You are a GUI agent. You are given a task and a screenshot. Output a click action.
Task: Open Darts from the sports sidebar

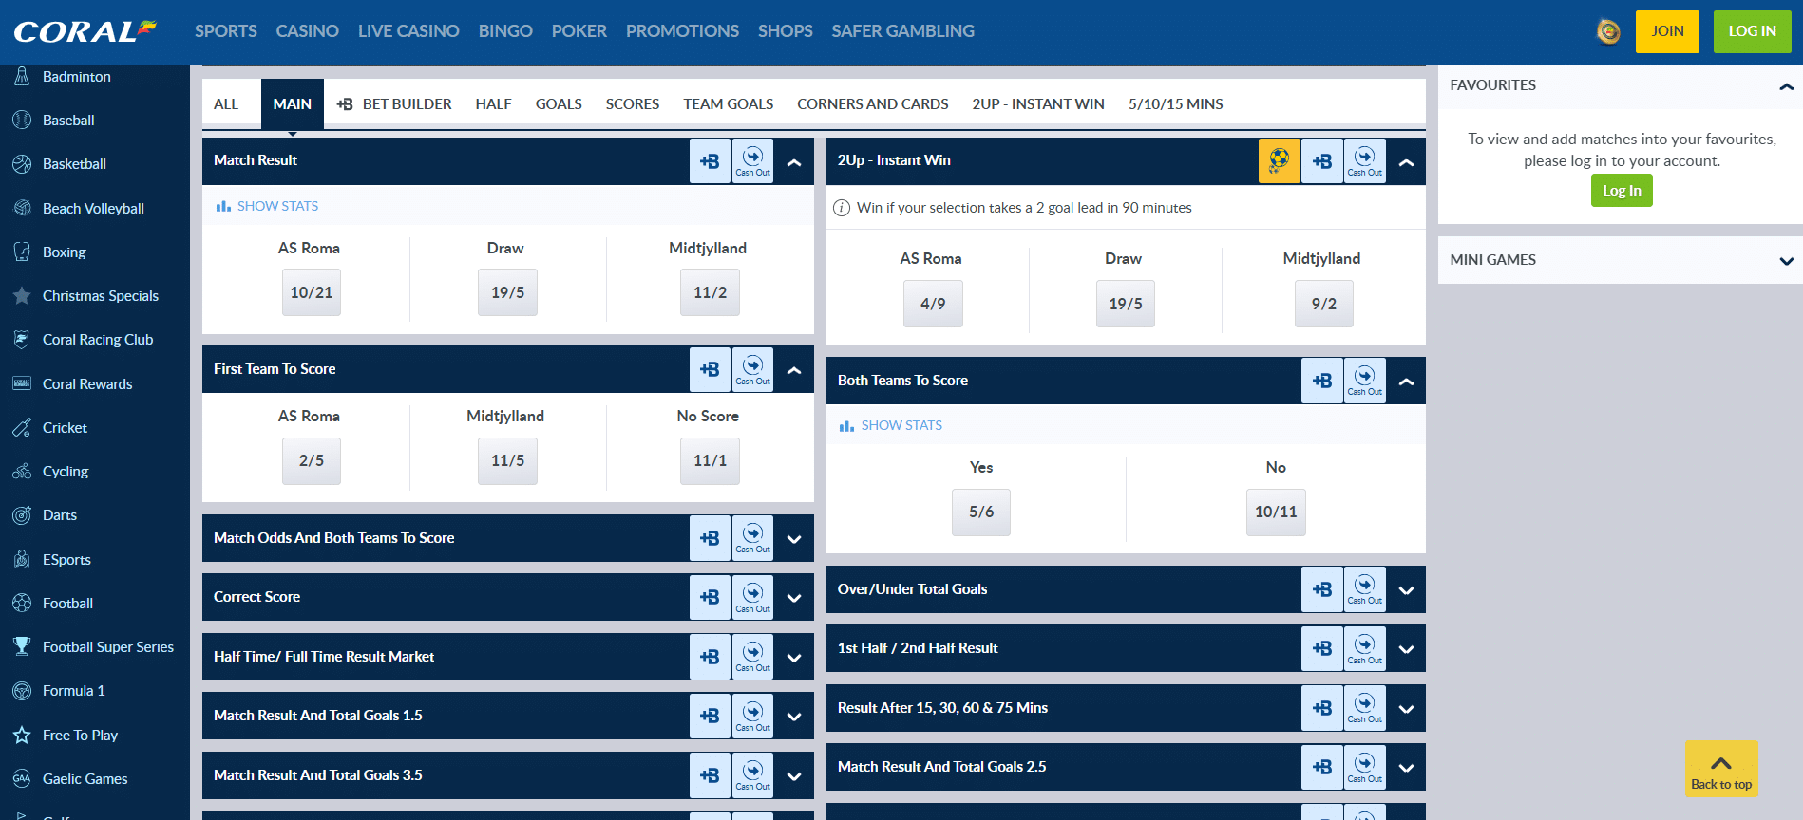point(60,515)
